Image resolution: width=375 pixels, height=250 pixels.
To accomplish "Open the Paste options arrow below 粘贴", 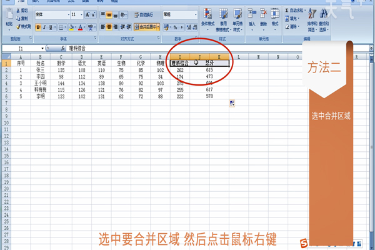I will coord(9,29).
